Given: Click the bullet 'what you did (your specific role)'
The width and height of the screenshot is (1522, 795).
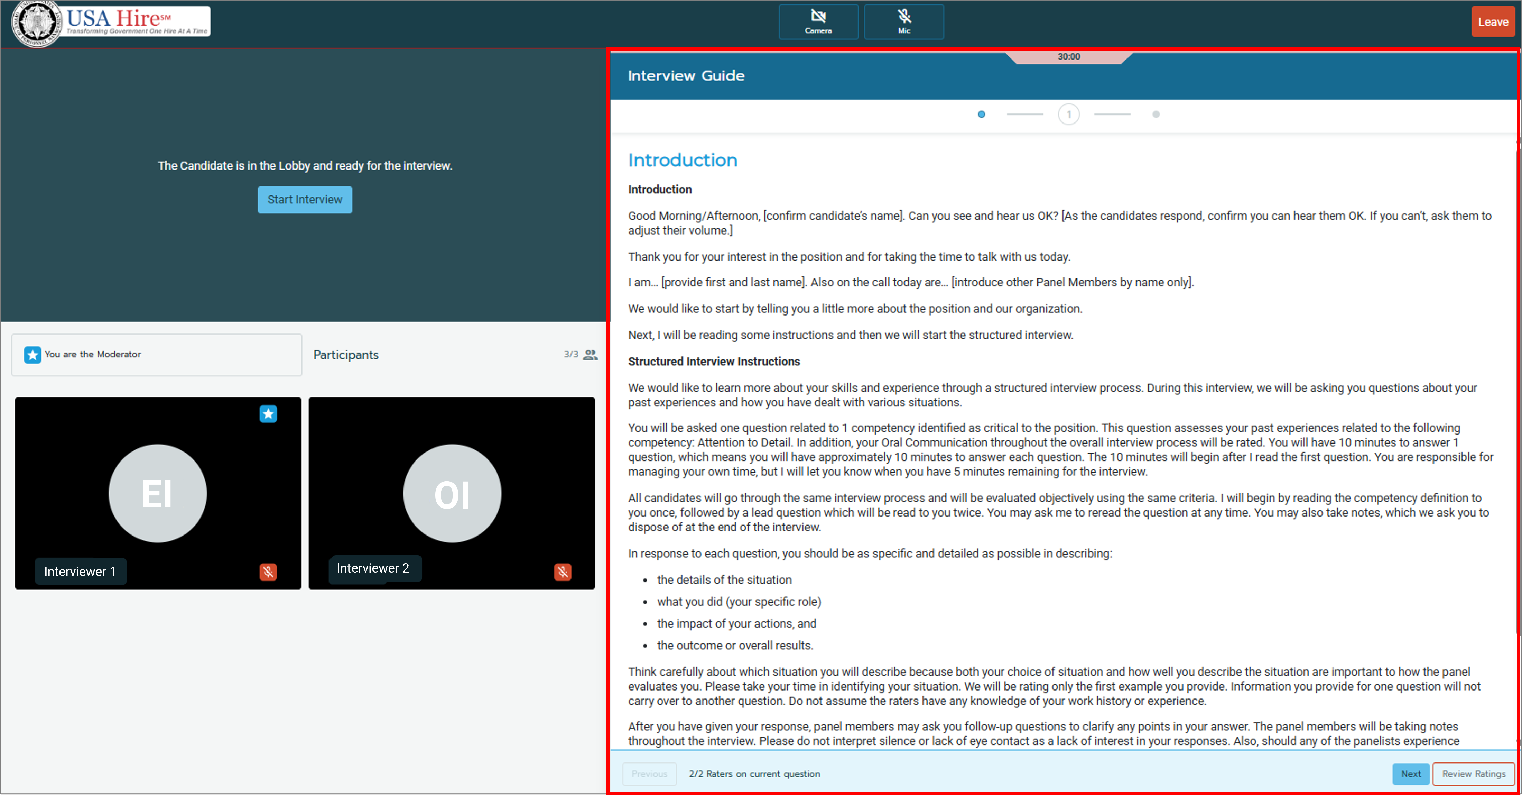Looking at the screenshot, I should [x=739, y=602].
